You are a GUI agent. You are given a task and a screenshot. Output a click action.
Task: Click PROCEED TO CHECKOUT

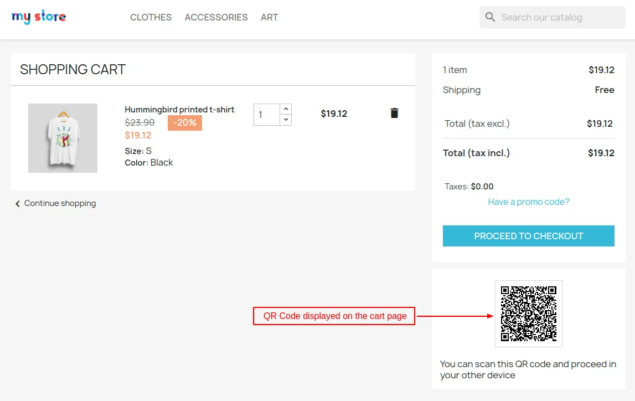tap(528, 235)
